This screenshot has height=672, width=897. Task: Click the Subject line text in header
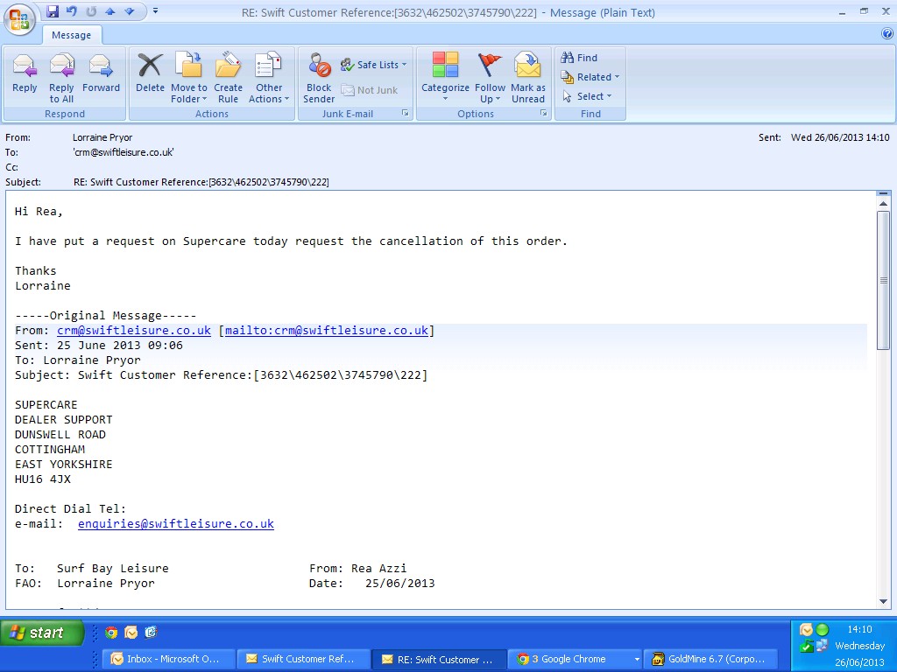(201, 182)
